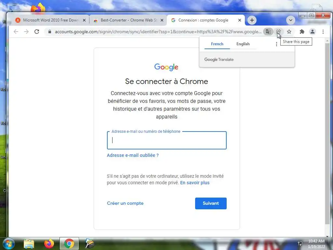Click the Chrome taskbar icon

pyautogui.click(x=69, y=243)
